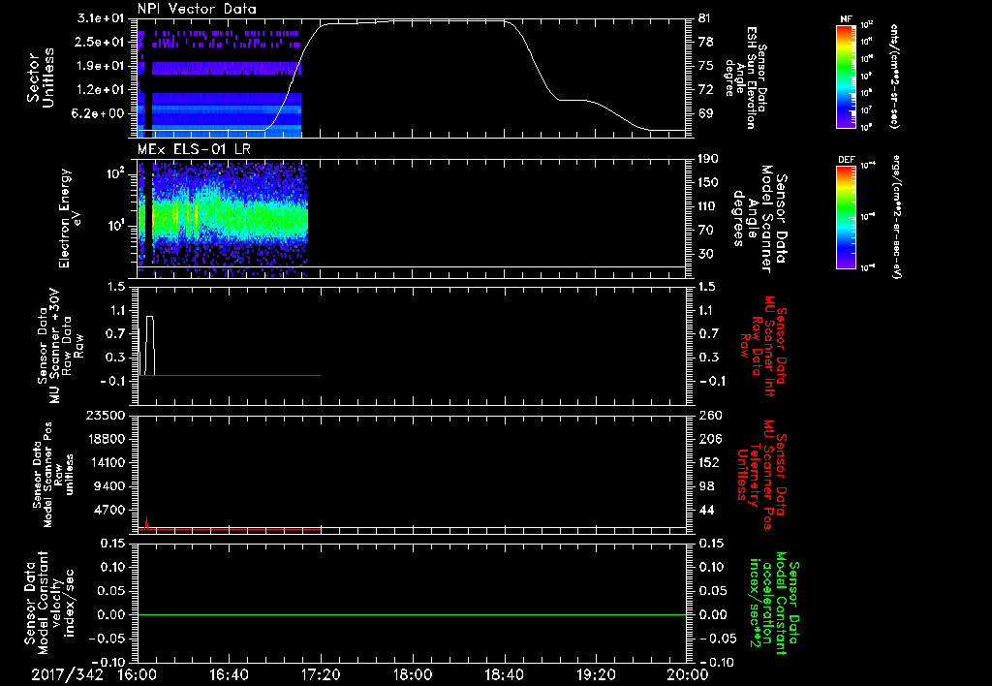The height and width of the screenshot is (686, 992).
Task: Click the '1.9e+01' sector tick value
Action: [100, 66]
